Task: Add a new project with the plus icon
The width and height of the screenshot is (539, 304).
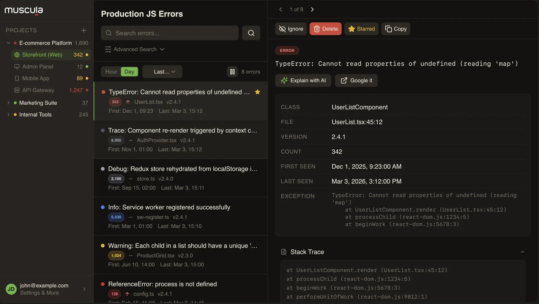Action: [84, 30]
